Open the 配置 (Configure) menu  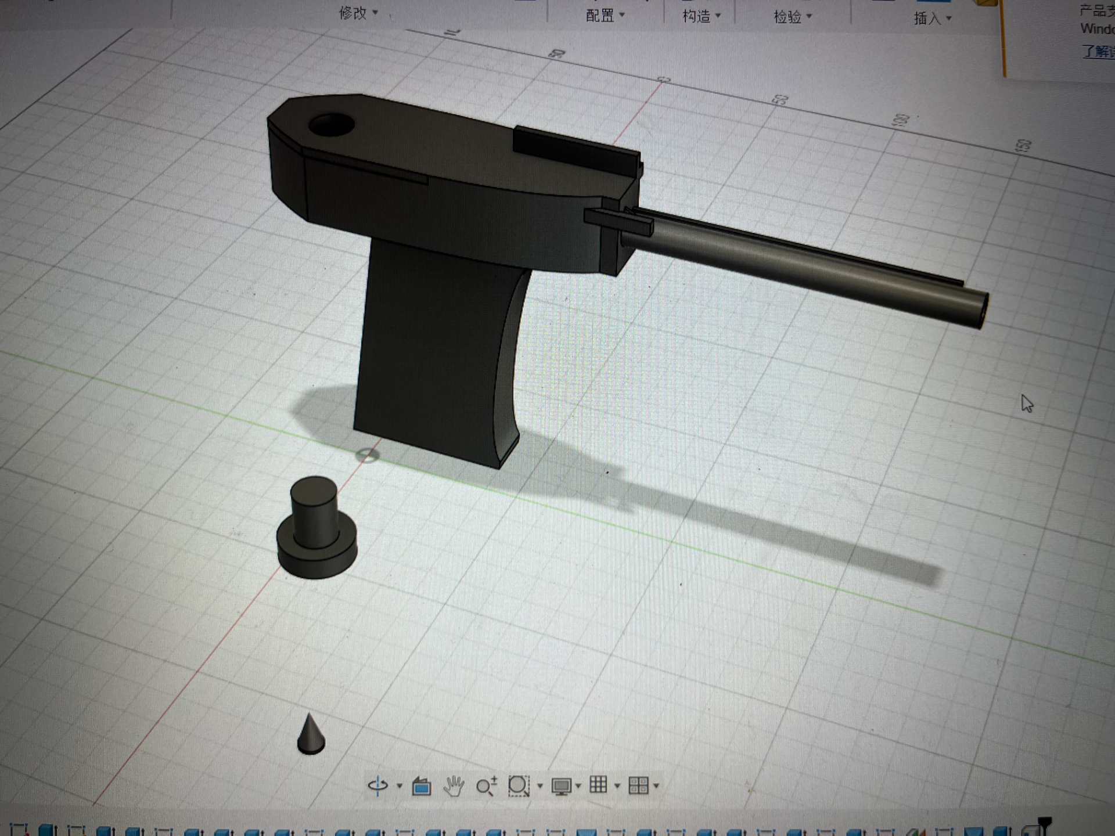605,16
